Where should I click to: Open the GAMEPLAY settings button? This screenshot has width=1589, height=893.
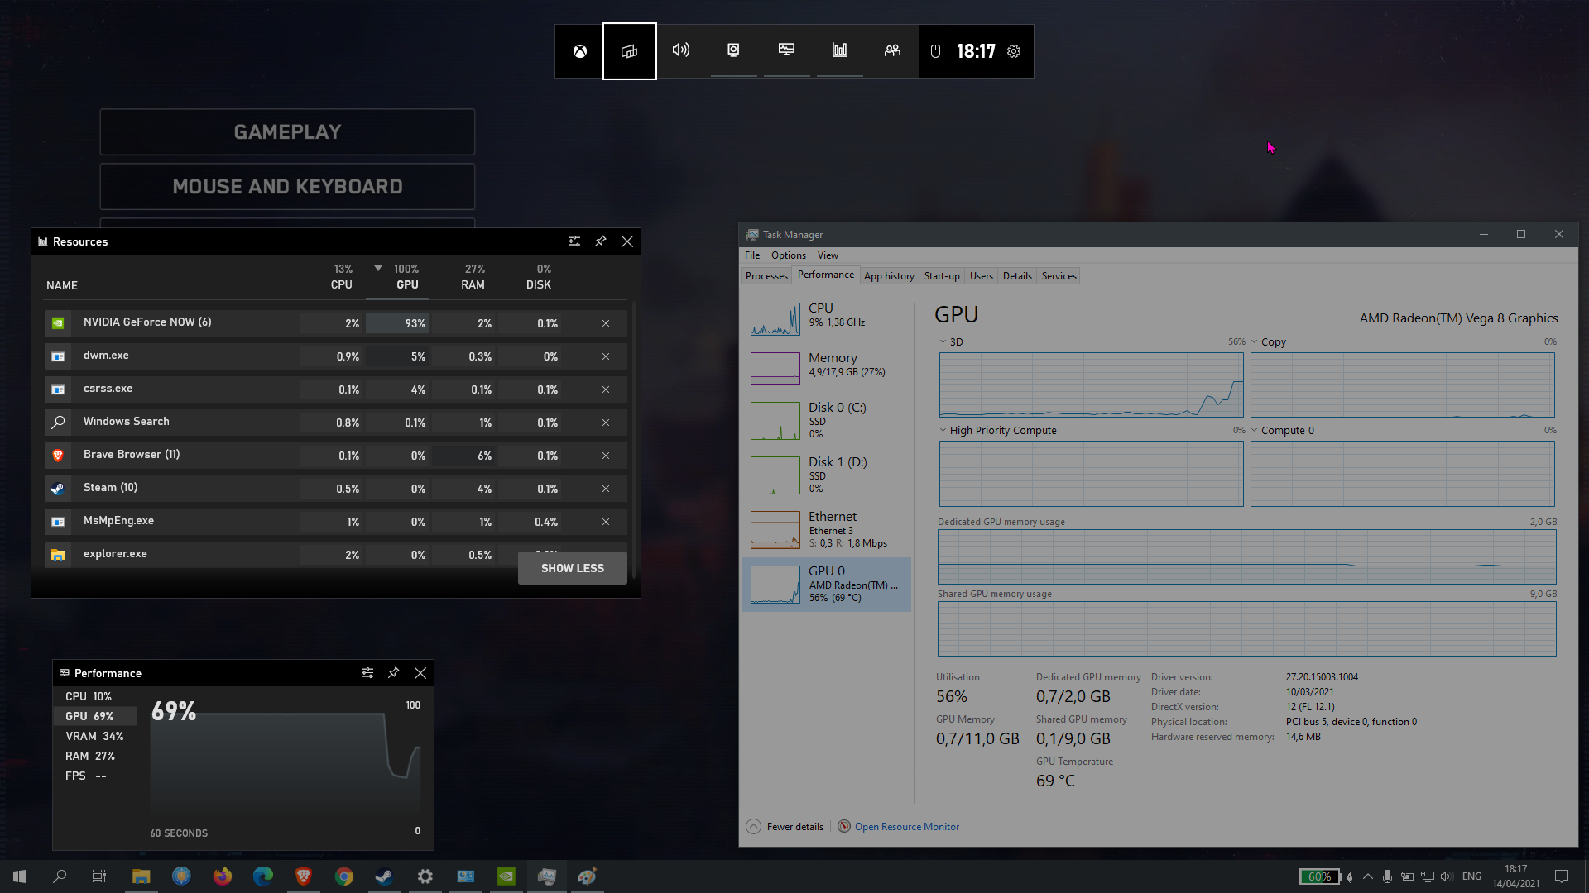(x=287, y=132)
